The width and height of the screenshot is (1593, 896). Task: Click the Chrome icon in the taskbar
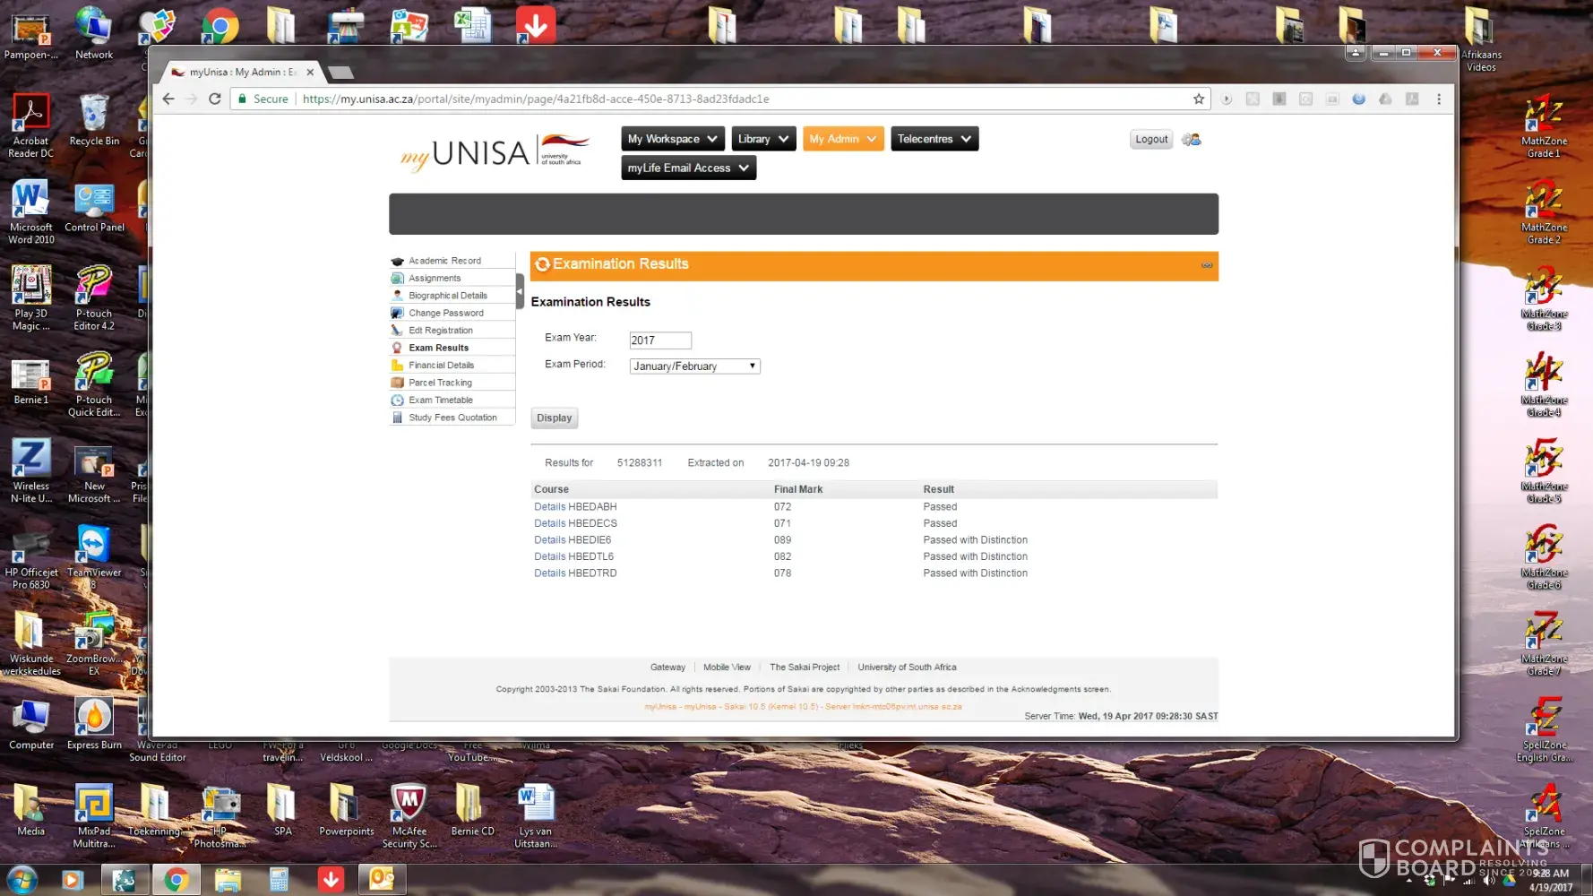click(x=176, y=880)
